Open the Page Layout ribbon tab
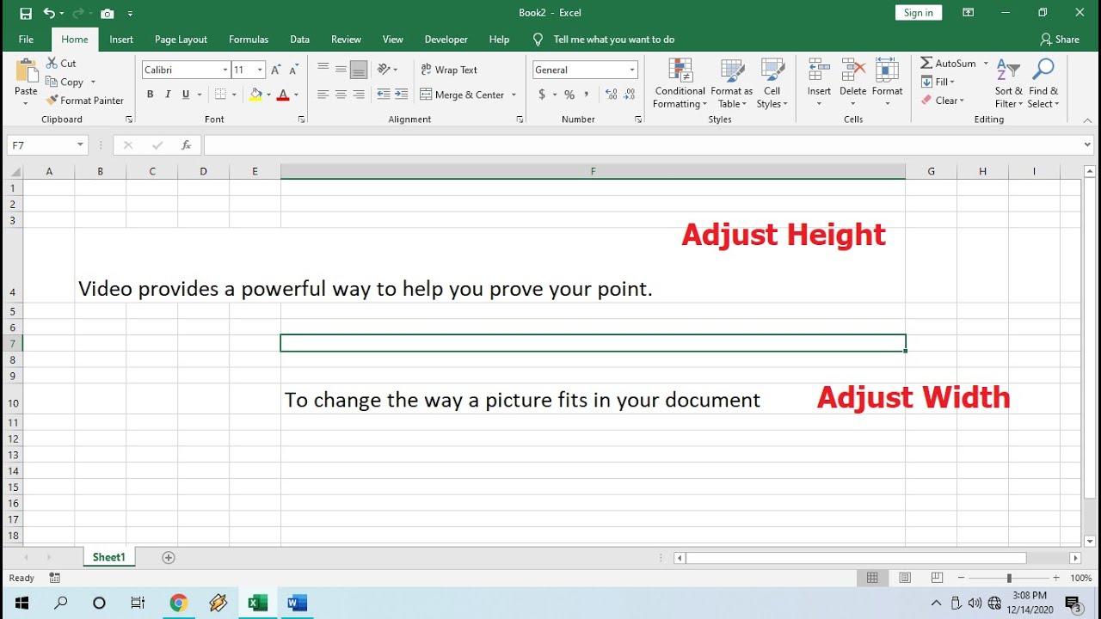Image resolution: width=1101 pixels, height=619 pixels. 181,40
